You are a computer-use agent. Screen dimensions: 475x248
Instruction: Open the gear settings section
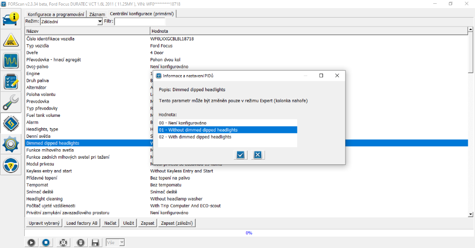pos(11,144)
